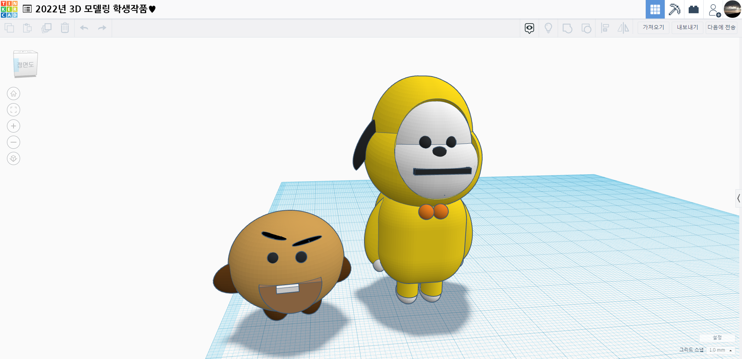
Task: Click the 가져오기 import button
Action: pyautogui.click(x=654, y=27)
